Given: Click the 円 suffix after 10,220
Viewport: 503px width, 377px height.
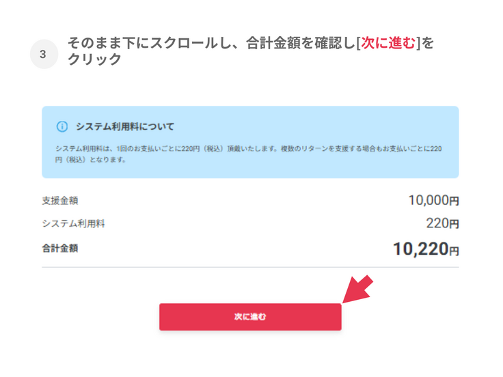Looking at the screenshot, I should coord(454,251).
